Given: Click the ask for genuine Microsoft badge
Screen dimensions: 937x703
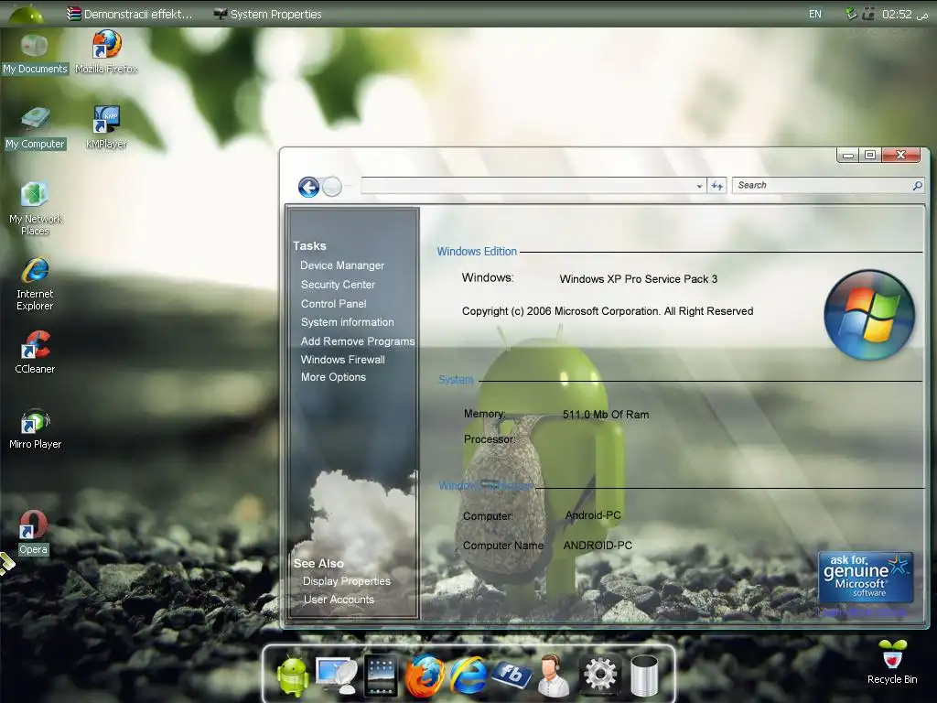Looking at the screenshot, I should [866, 577].
